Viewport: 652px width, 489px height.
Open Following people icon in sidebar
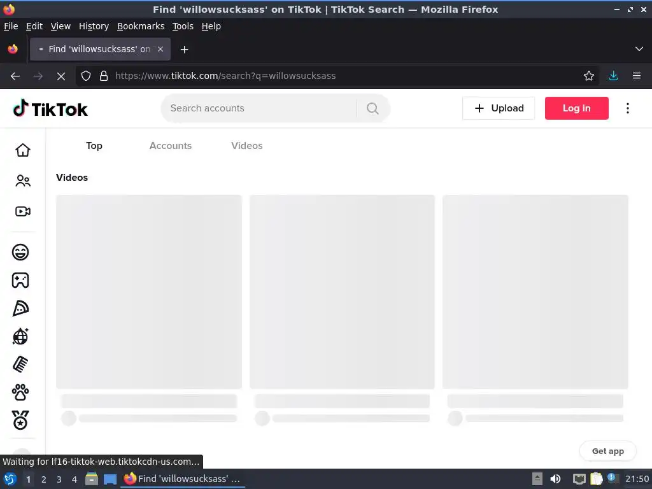[23, 181]
